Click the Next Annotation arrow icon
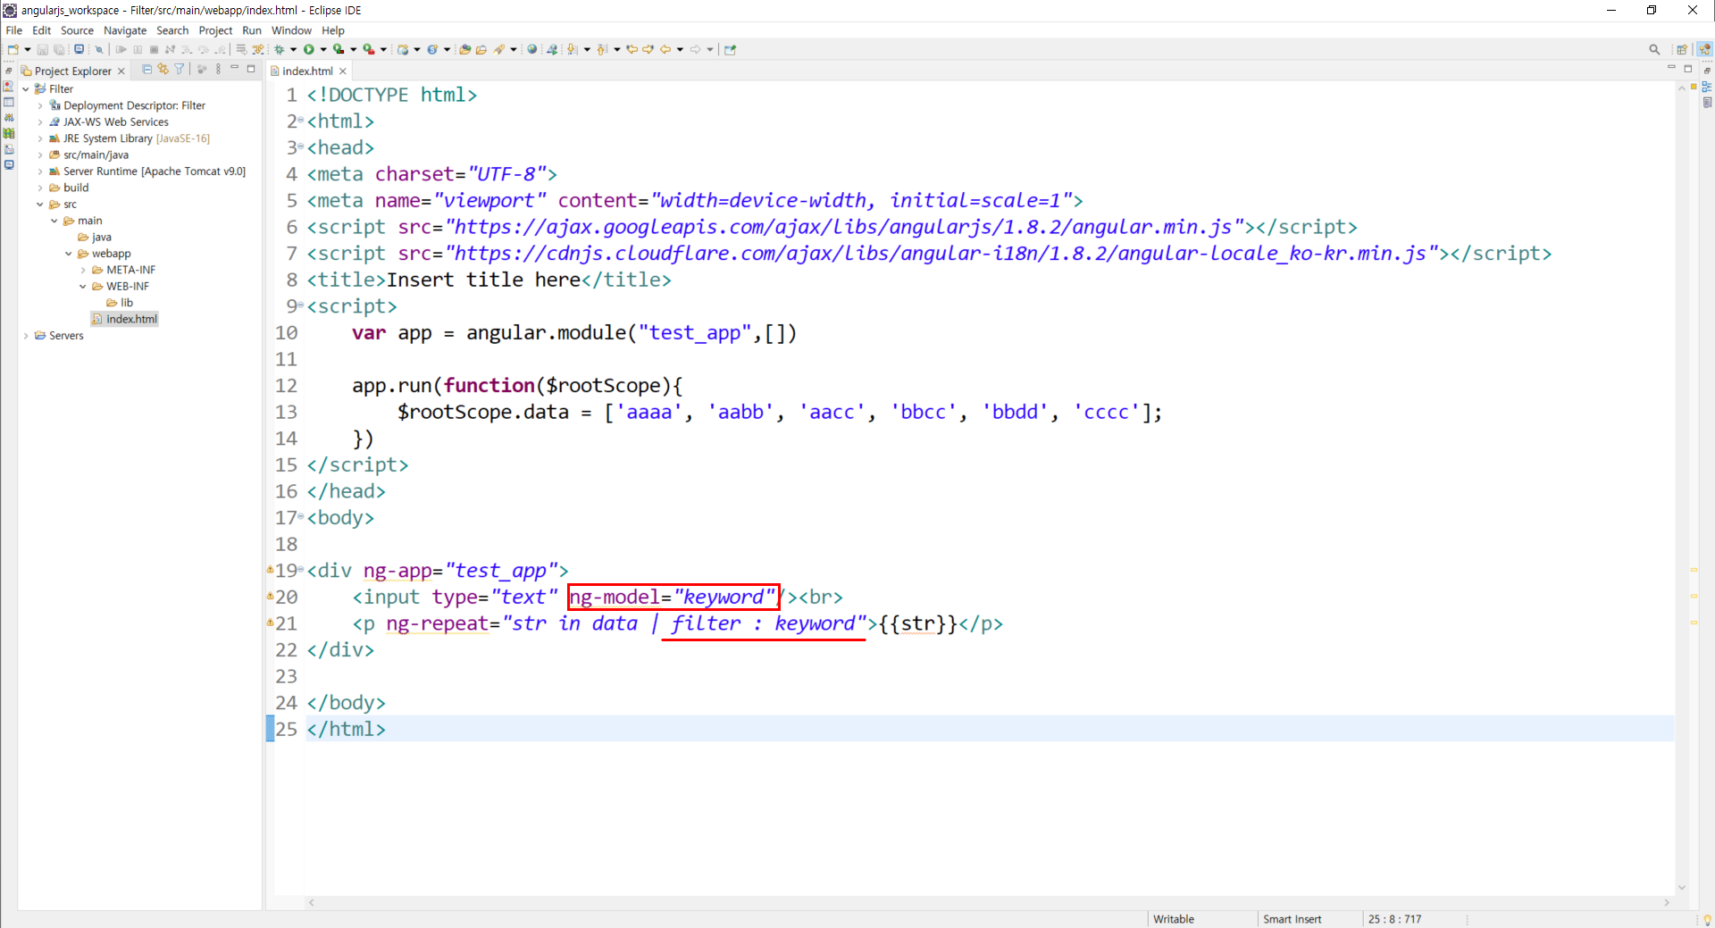This screenshot has height=928, width=1715. (572, 49)
